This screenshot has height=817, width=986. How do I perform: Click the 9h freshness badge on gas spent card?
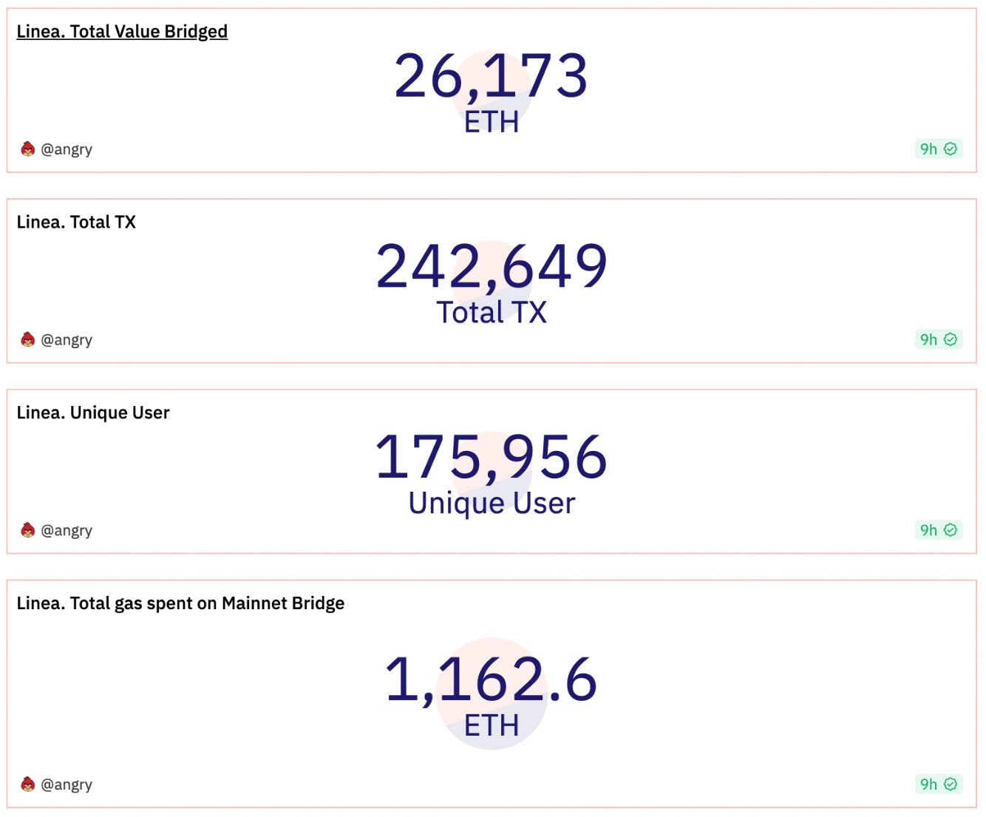(928, 784)
